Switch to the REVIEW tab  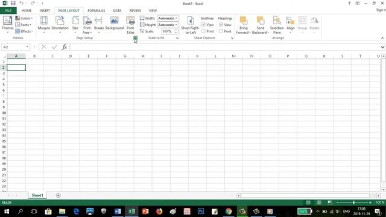[135, 11]
